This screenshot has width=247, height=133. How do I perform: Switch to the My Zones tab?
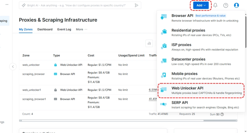26,29
